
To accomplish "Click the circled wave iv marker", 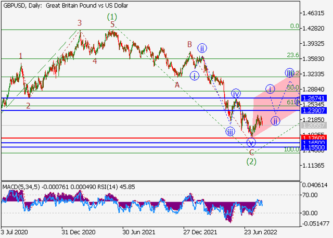I will pos(236,93).
